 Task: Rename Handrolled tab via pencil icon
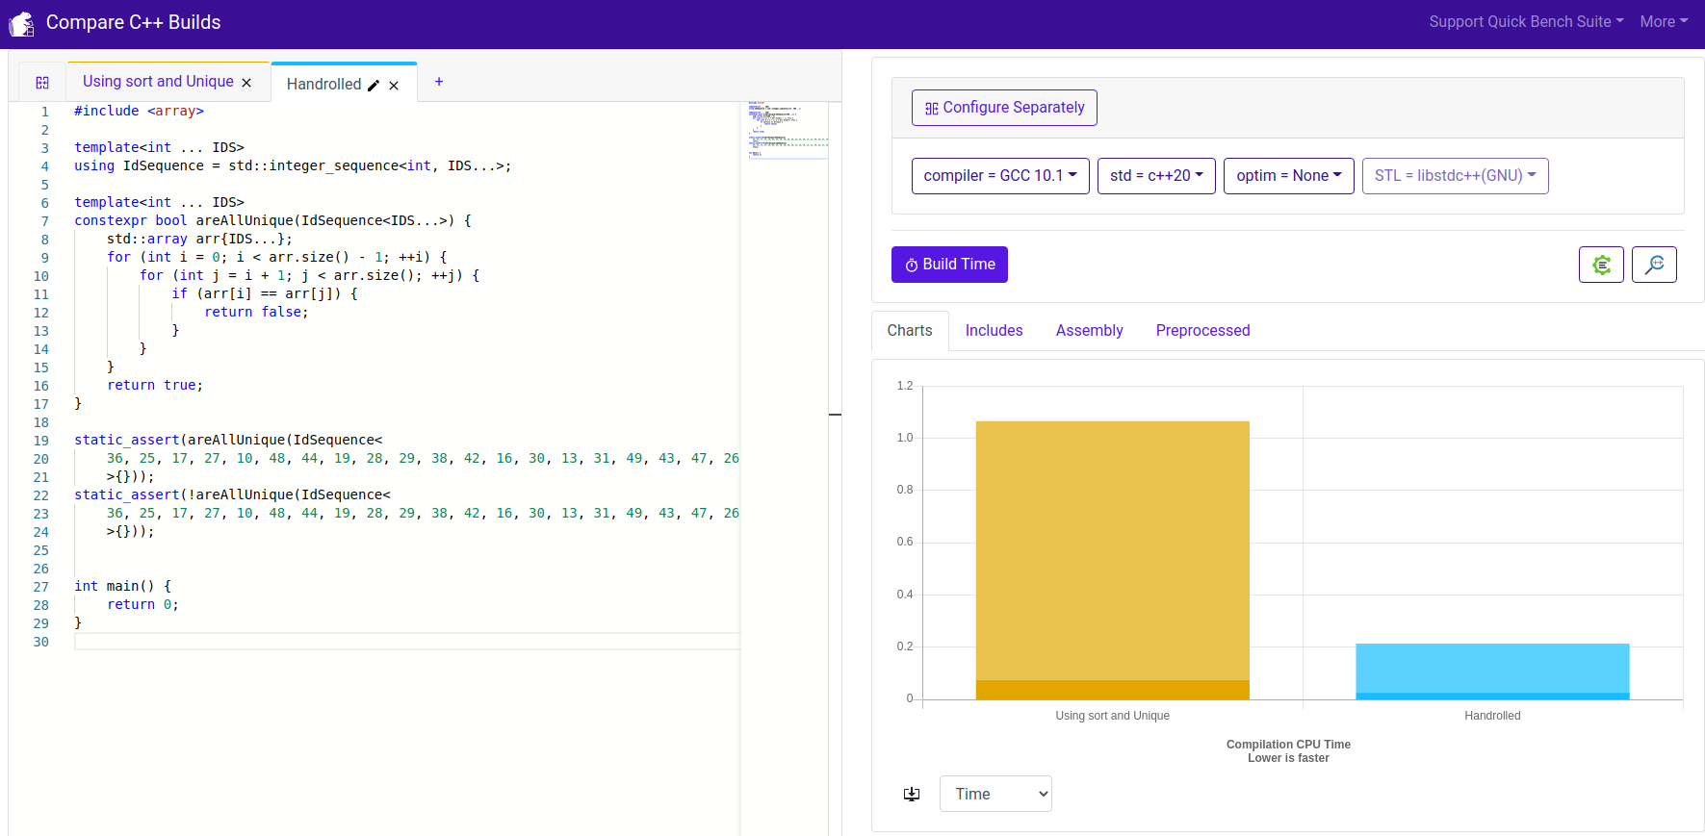(x=374, y=86)
